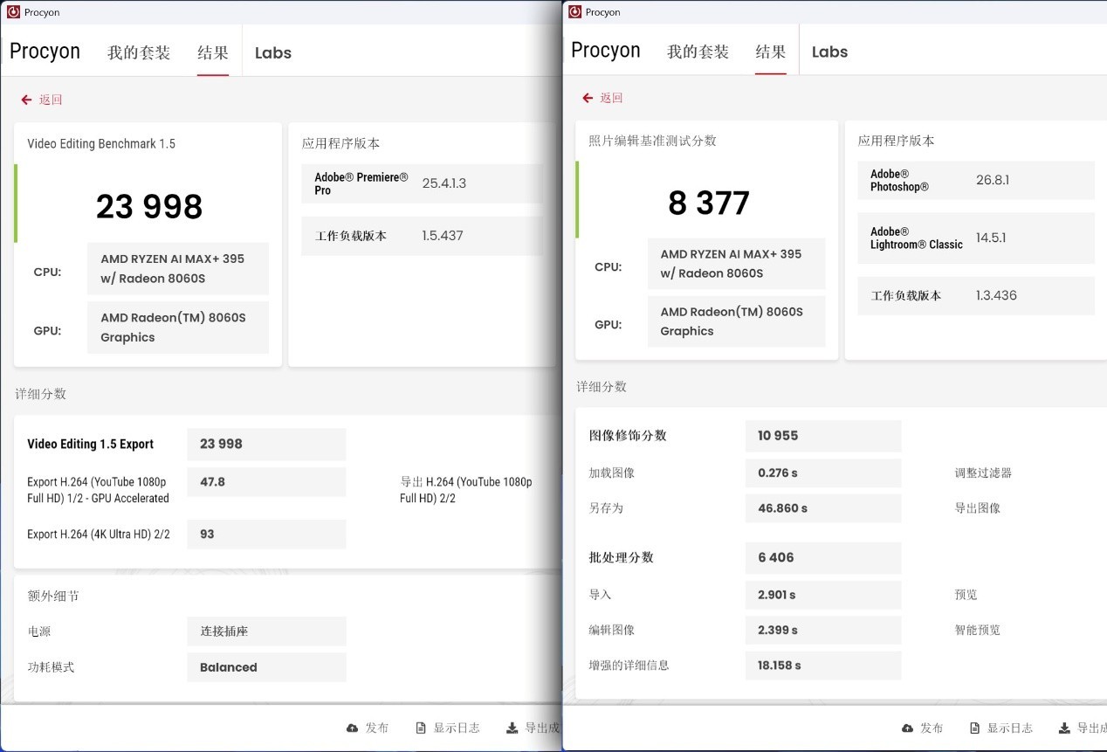Click publish cloud icon in right window

point(908,728)
